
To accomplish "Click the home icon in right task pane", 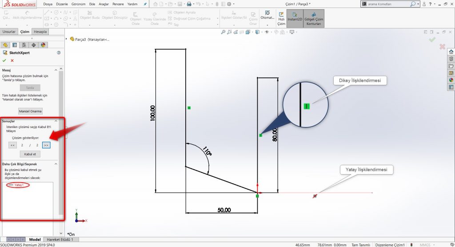I will point(451,52).
